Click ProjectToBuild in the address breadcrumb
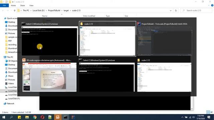 (54, 10)
